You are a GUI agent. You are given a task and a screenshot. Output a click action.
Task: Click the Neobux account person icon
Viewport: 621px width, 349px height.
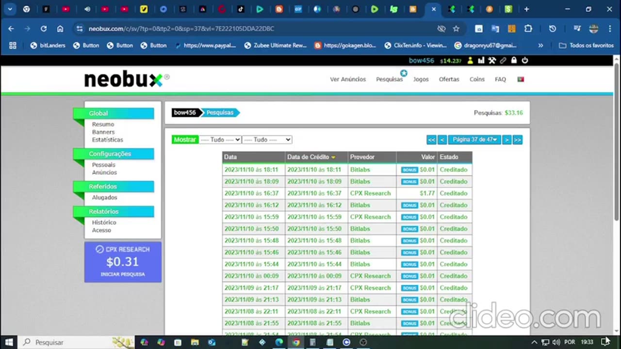tap(470, 61)
